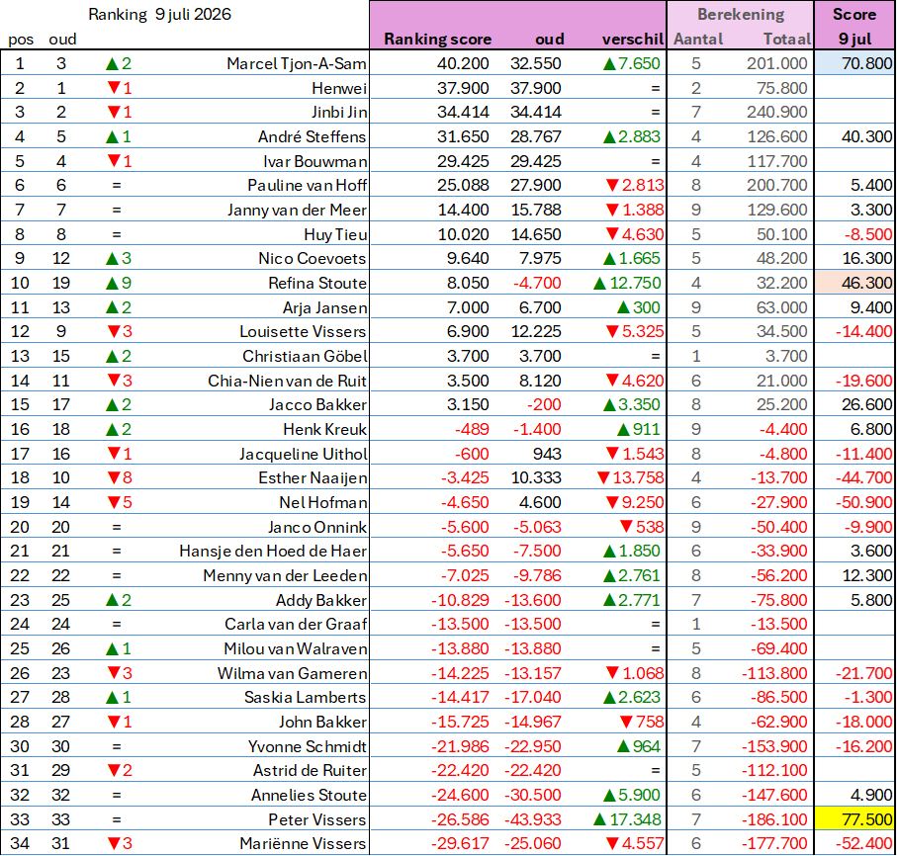Click red down arrow in Nel Hofman position change
Screen dimensions: 897x856
point(115,502)
